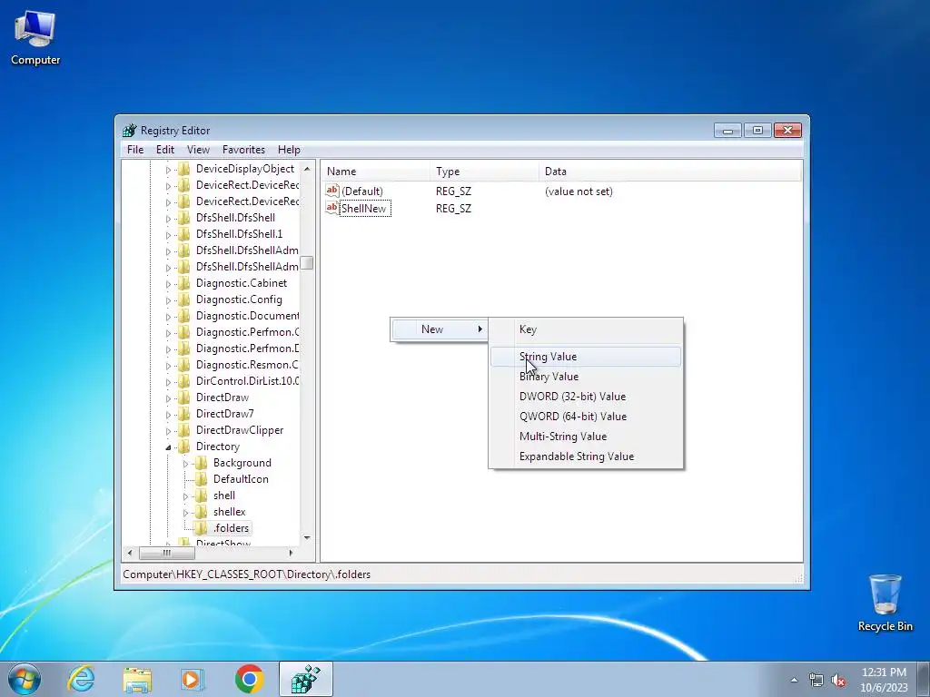Viewport: 930px width, 697px height.
Task: Expand the shell subkey
Action: tap(185, 496)
